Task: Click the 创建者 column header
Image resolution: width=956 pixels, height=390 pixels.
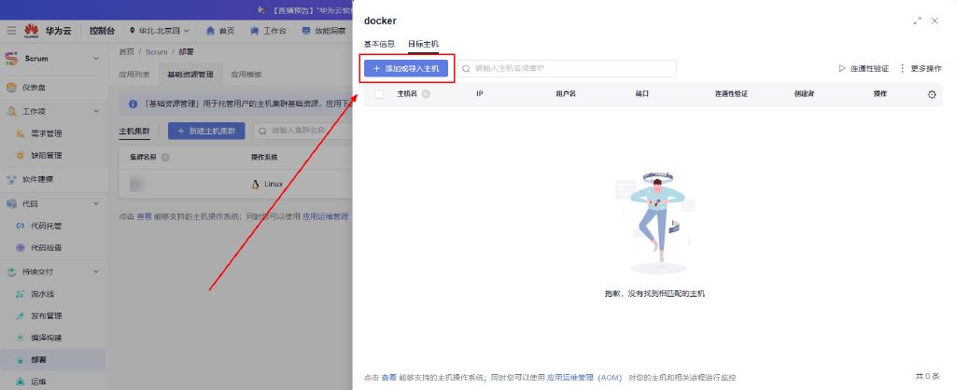Action: [x=804, y=94]
